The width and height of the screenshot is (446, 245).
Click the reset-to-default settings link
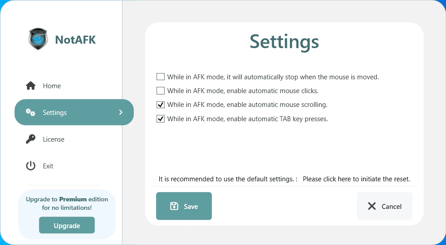tap(356, 179)
